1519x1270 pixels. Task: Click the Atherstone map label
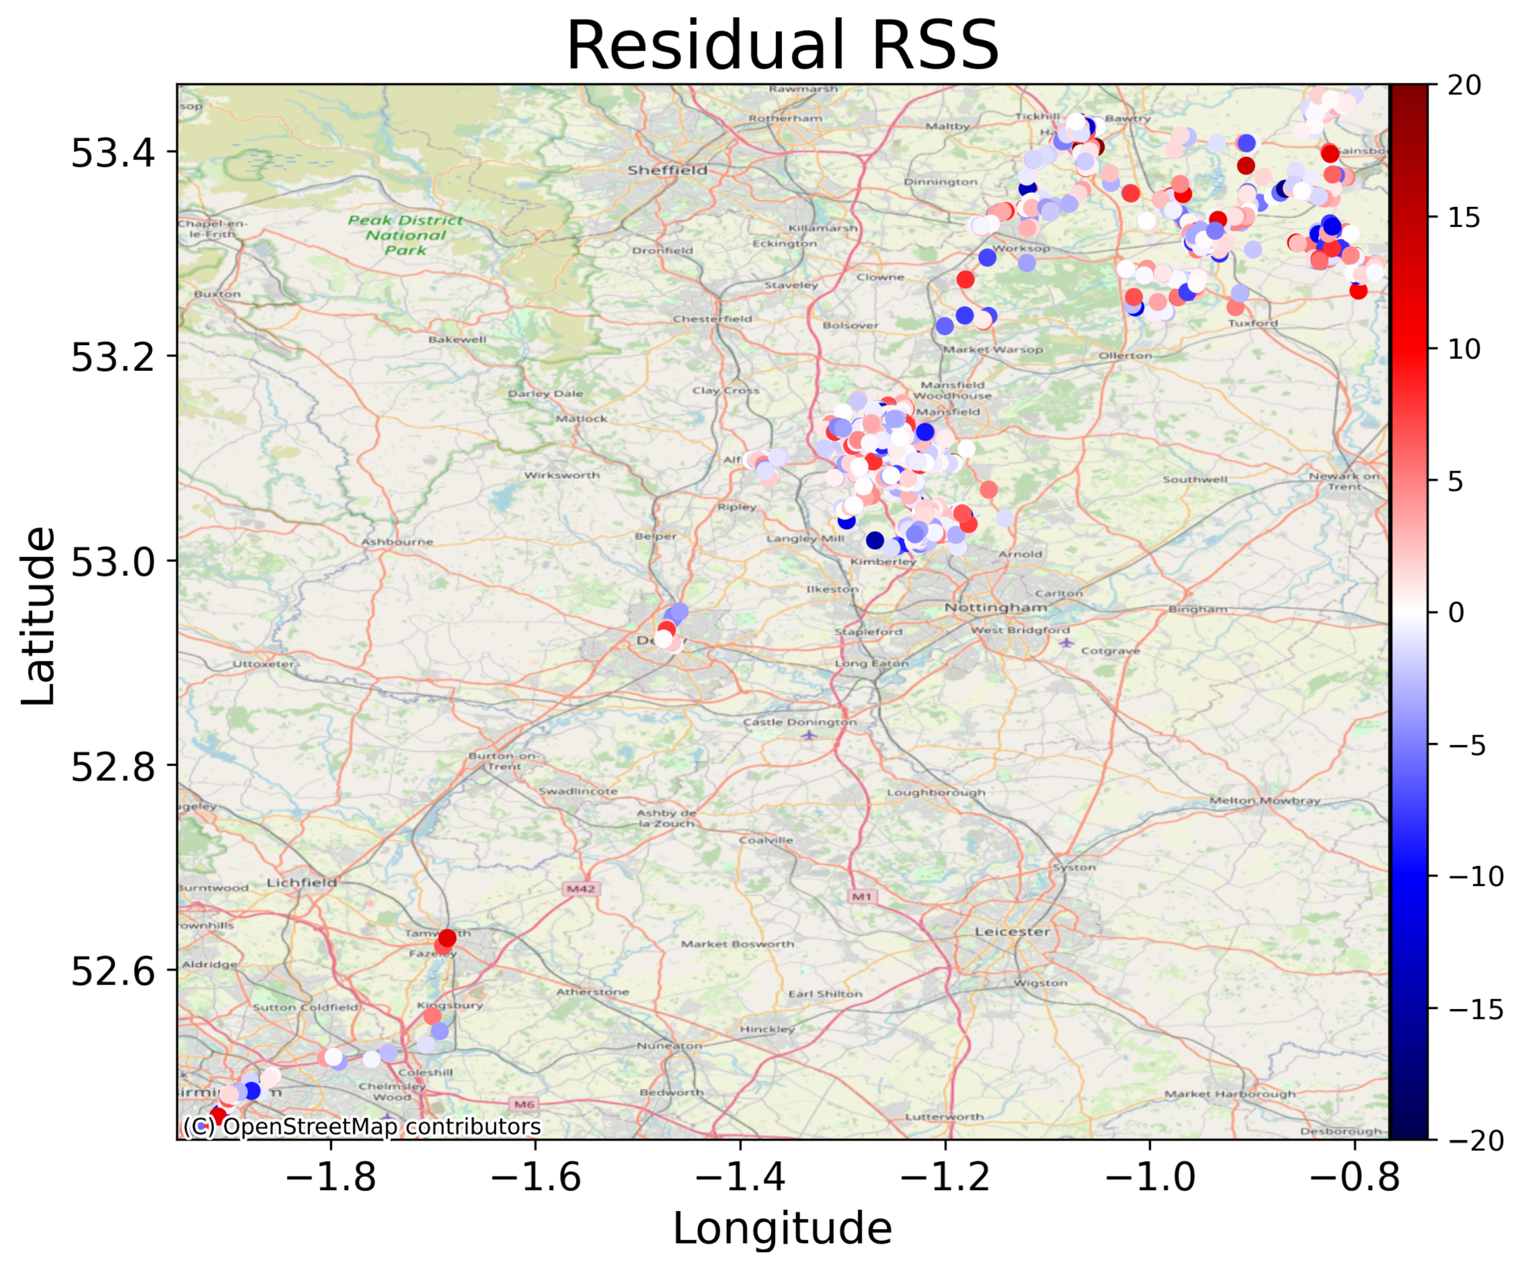pos(593,991)
